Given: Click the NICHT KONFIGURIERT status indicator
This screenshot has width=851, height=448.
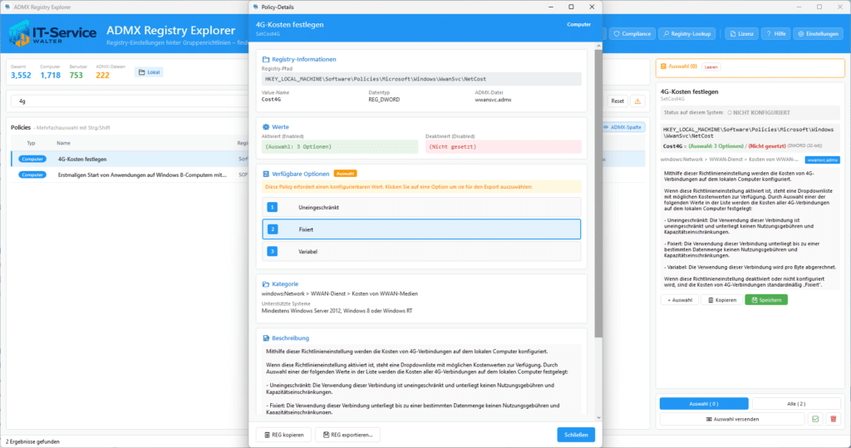Looking at the screenshot, I should point(758,112).
